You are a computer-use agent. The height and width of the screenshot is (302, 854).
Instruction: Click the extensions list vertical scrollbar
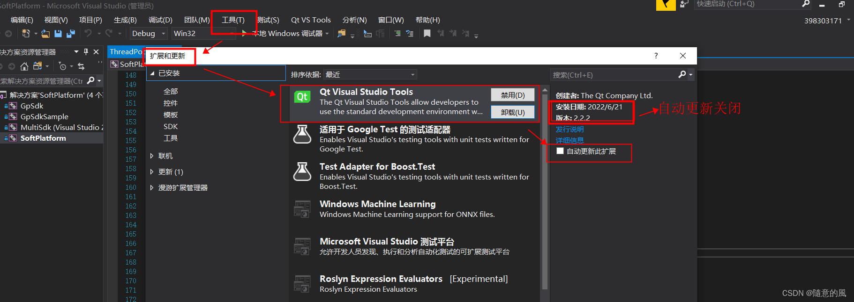click(545, 192)
